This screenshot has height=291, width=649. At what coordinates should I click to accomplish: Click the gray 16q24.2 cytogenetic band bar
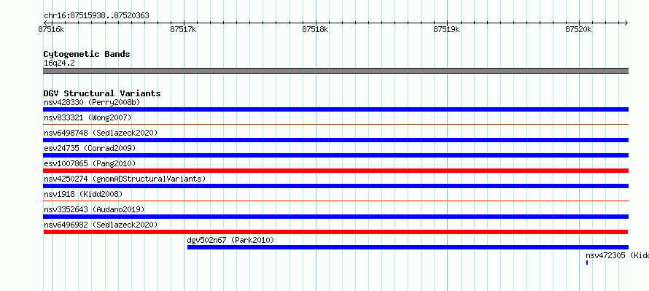(335, 71)
